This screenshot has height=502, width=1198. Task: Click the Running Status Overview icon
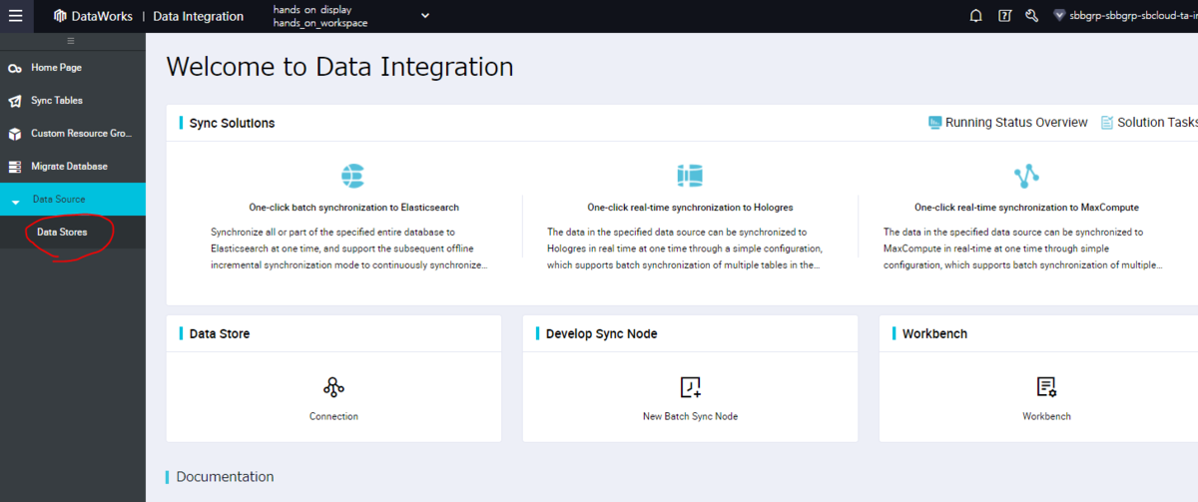point(934,123)
